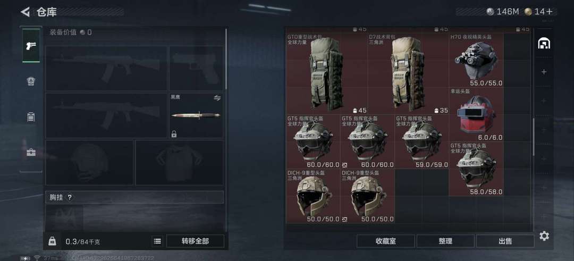Screen dimensions: 574x261
Task: Click the question mark next to 胸挂
Action: coord(70,197)
